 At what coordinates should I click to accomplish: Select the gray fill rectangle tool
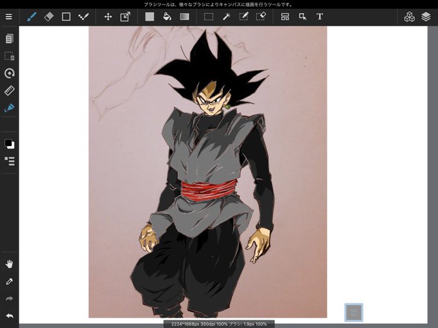(x=149, y=17)
